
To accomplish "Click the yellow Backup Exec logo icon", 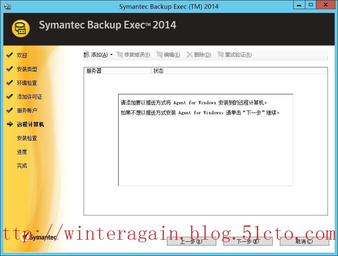I will pyautogui.click(x=20, y=28).
